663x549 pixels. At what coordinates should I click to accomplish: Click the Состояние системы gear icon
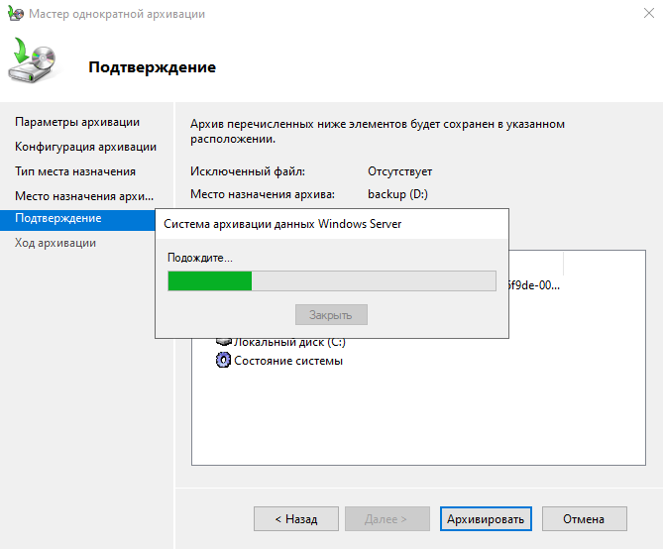223,361
